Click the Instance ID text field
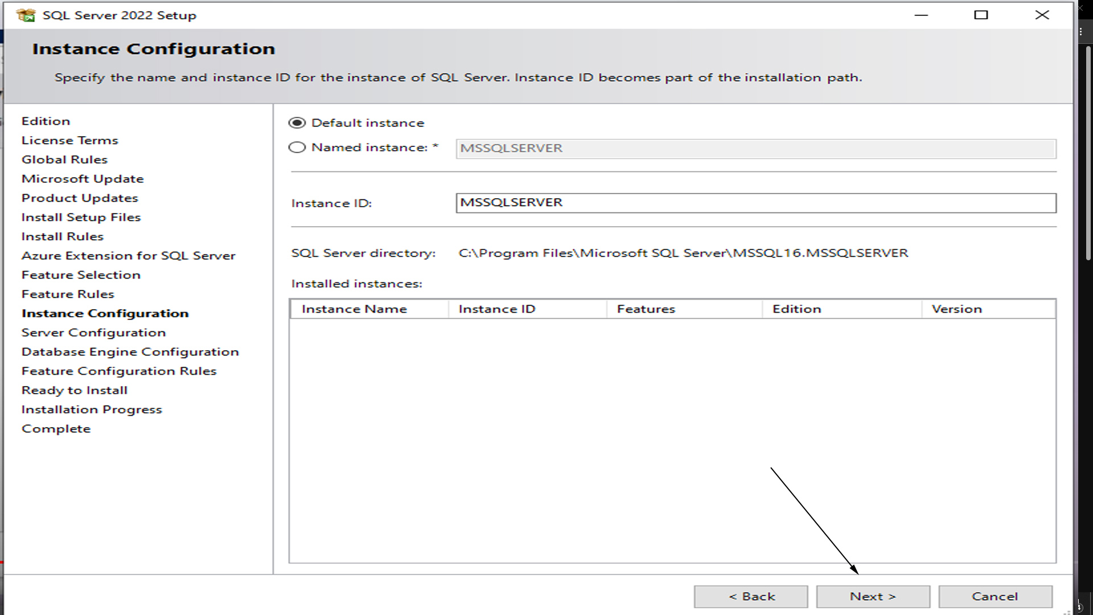 pyautogui.click(x=755, y=203)
